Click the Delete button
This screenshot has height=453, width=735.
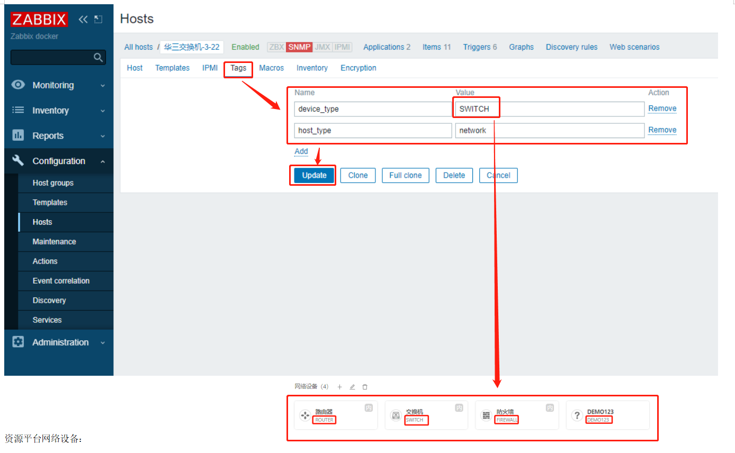pos(454,175)
